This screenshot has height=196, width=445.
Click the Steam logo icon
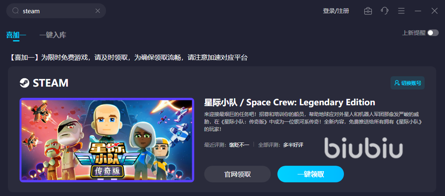point(25,83)
